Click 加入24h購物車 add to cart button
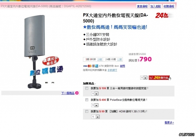The height and width of the screenshot is (137, 196). 159,78
